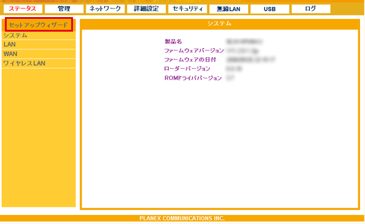Click the ローダーバージョン label
365x224 pixels.
(187, 69)
